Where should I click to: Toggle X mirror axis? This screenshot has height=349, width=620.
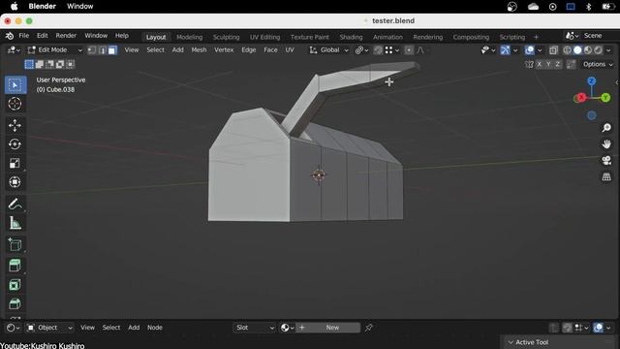[x=540, y=64]
